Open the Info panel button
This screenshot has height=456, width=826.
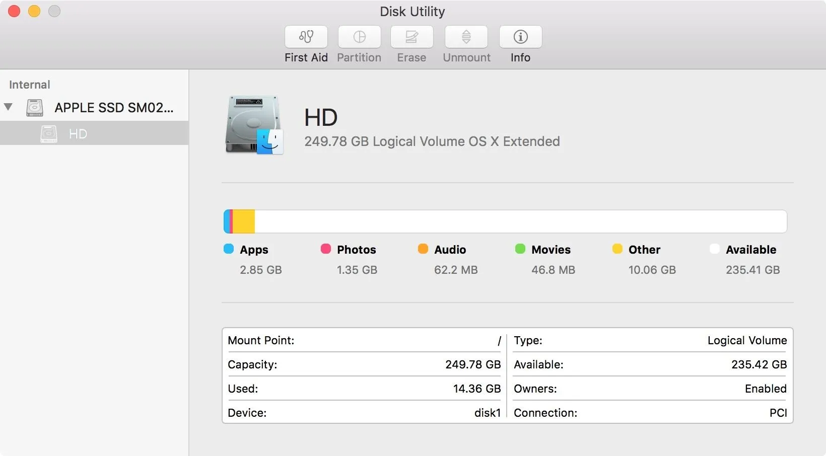[x=521, y=37]
